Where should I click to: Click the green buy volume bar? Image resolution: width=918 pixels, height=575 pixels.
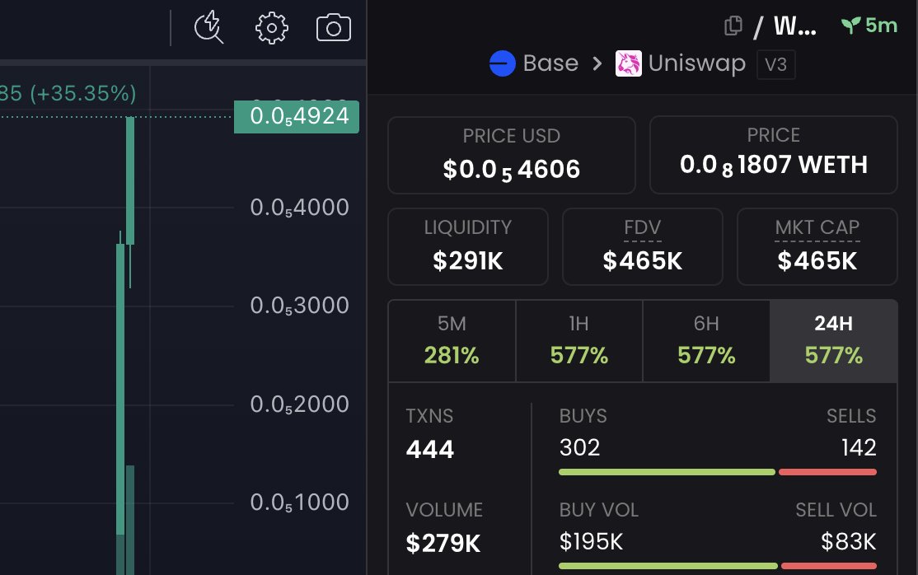click(x=668, y=566)
